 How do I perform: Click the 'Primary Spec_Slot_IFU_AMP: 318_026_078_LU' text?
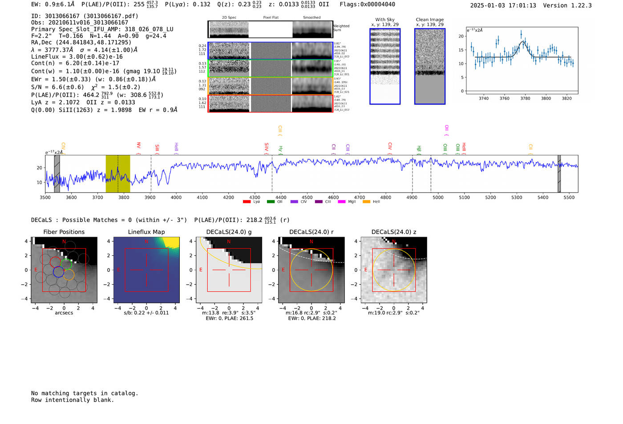102,29
